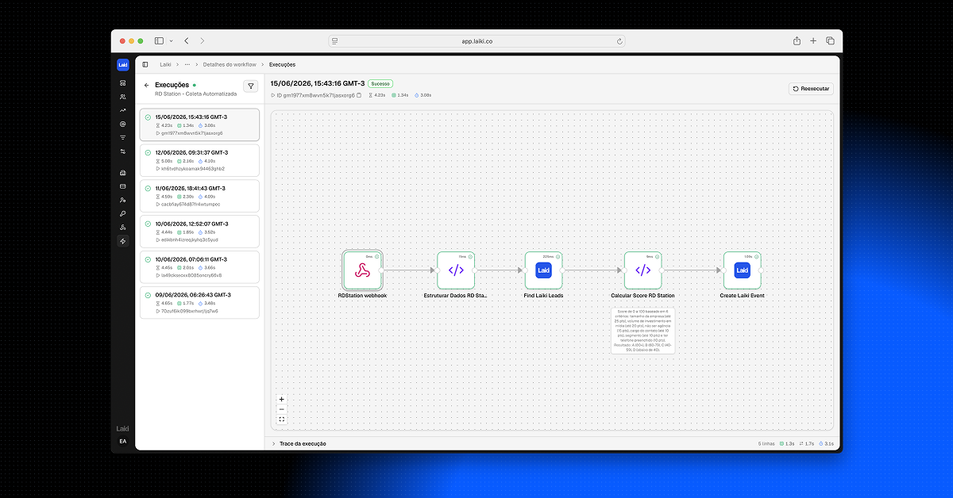Open the Detalhes do workflow breadcrumb
This screenshot has width=953, height=498.
pos(230,64)
